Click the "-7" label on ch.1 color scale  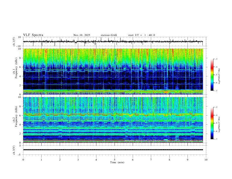216,91
